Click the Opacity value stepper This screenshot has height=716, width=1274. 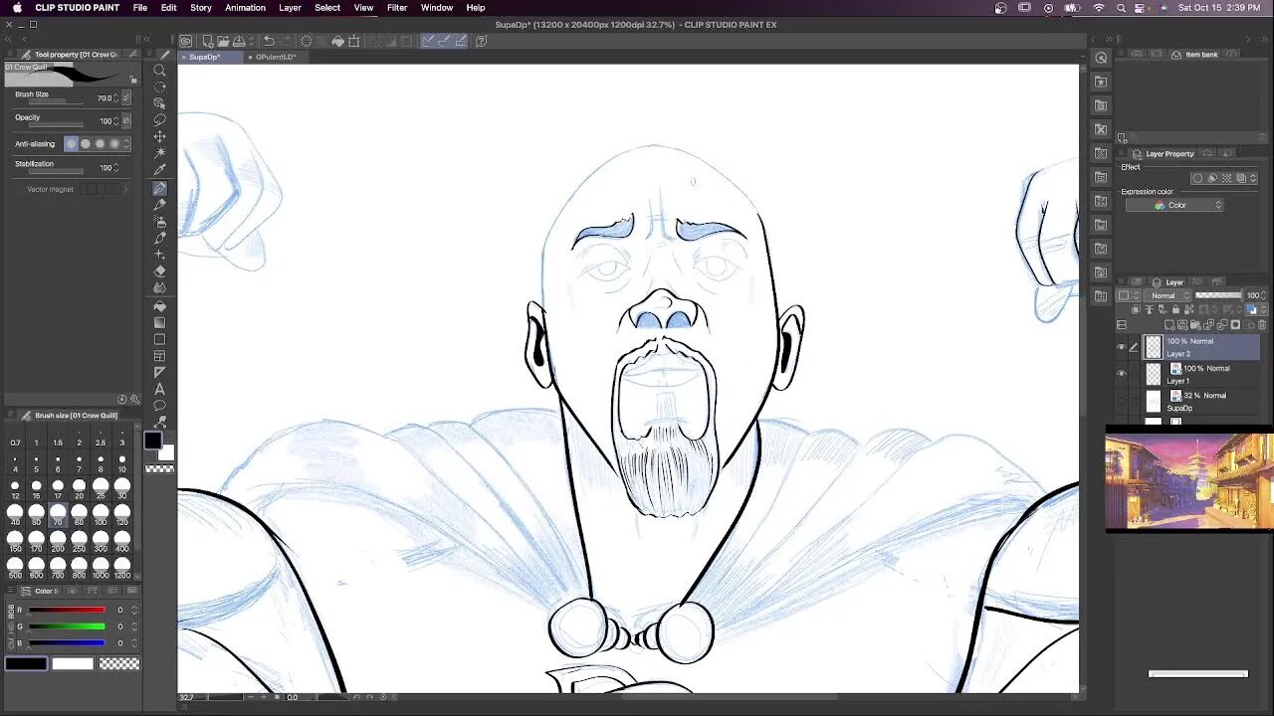coord(116,120)
